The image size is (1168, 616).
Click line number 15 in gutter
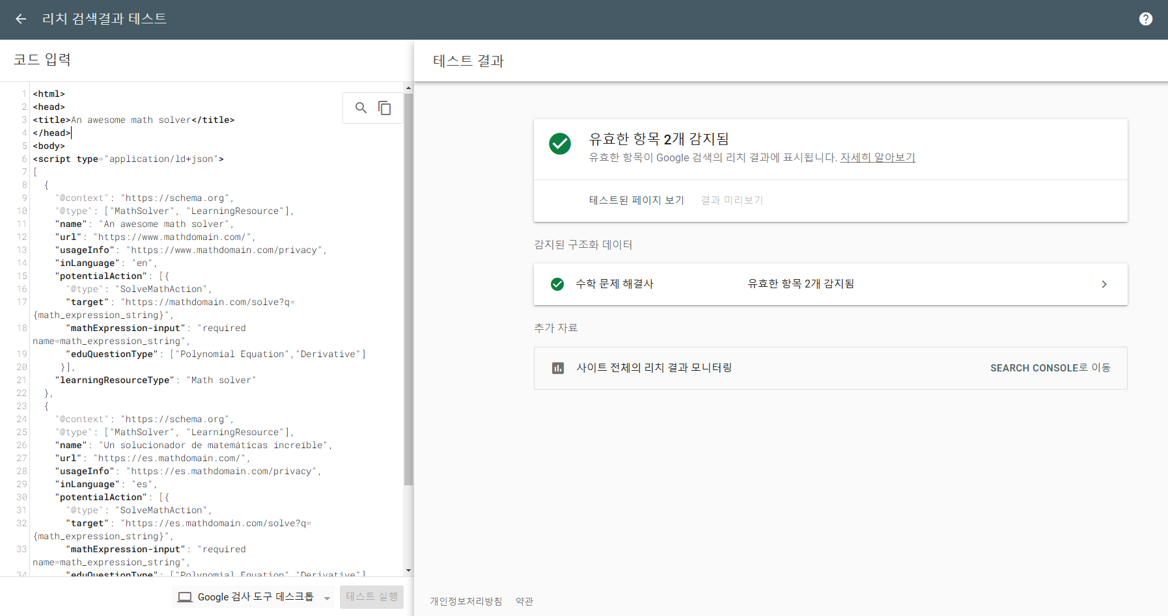pos(22,276)
